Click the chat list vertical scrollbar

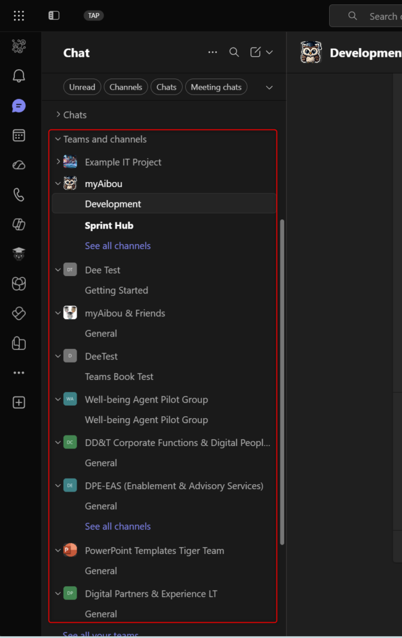tap(282, 382)
